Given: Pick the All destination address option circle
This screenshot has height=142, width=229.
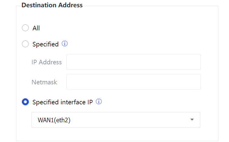Looking at the screenshot, I should pos(25,28).
